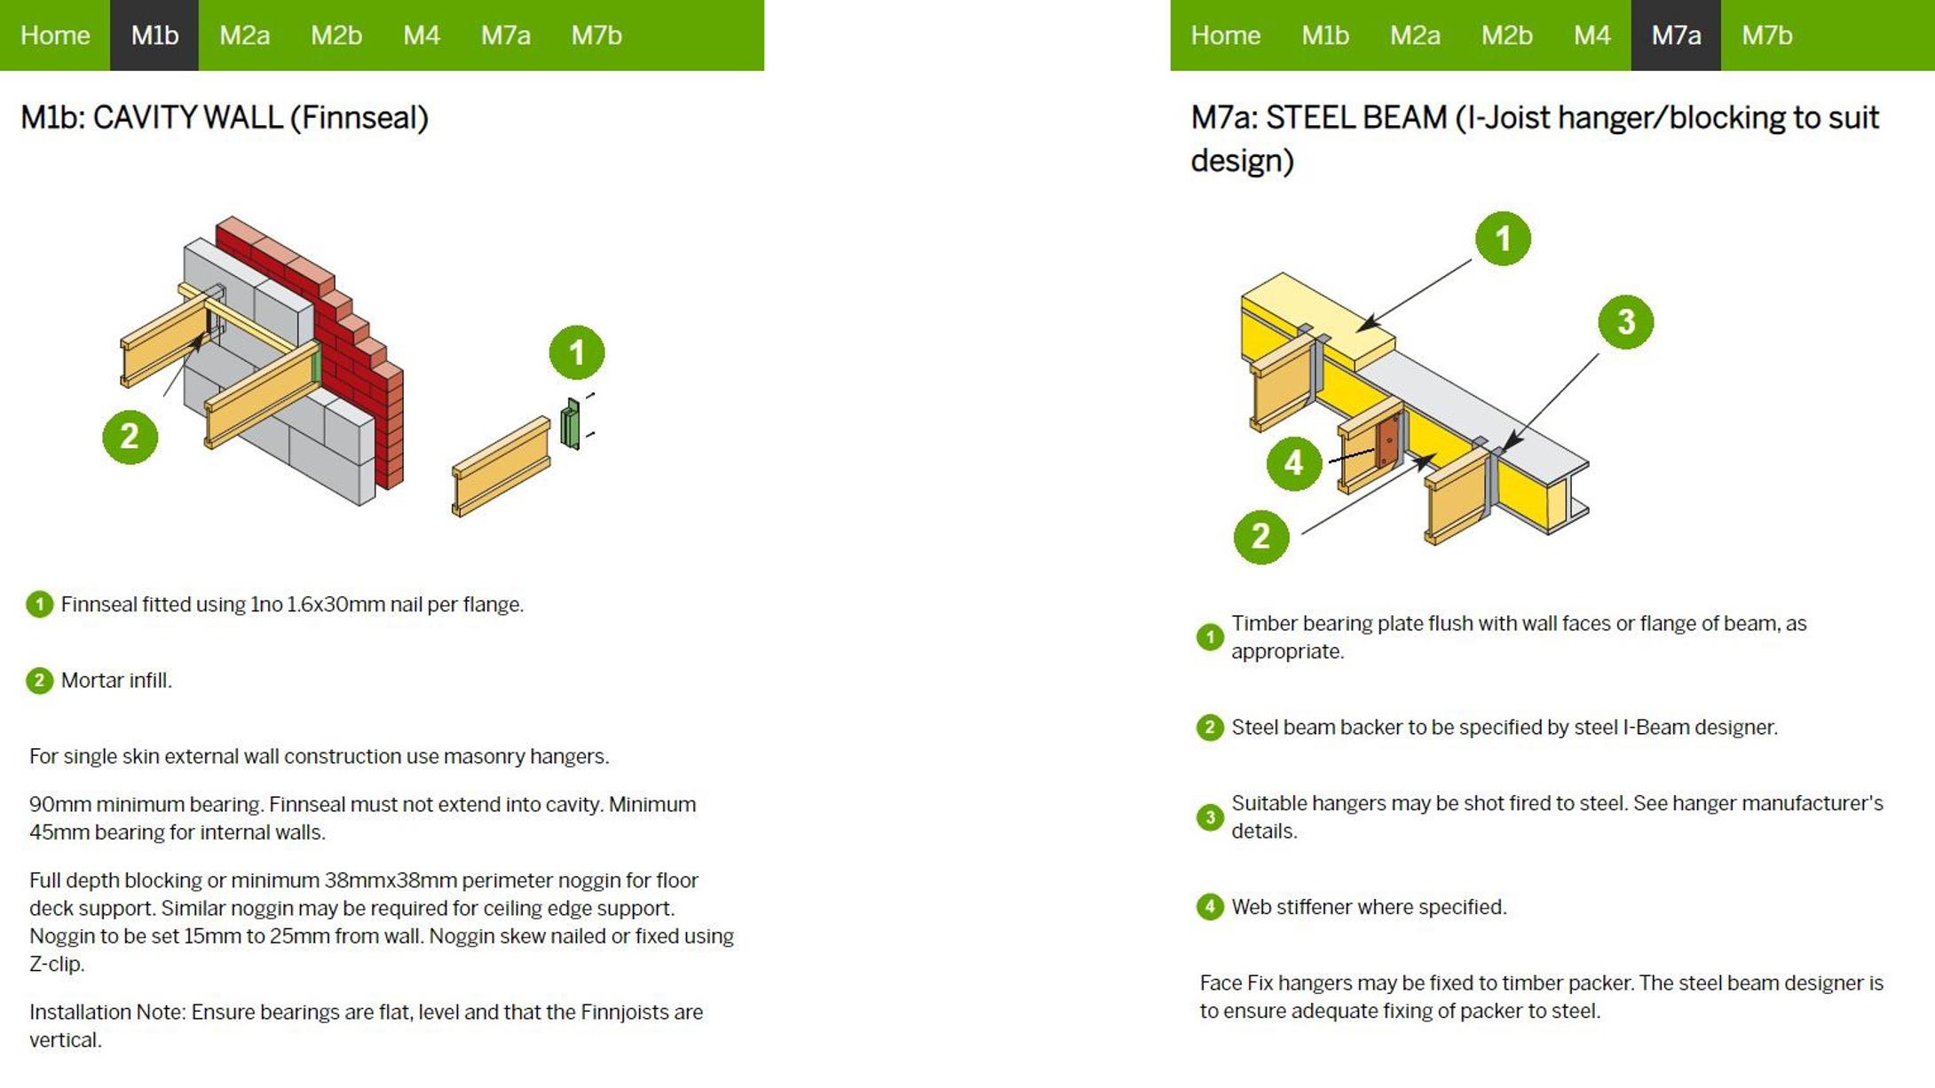Viewport: 1935px width, 1088px height.
Task: Click Home in the right navigation bar
Action: click(x=1225, y=35)
